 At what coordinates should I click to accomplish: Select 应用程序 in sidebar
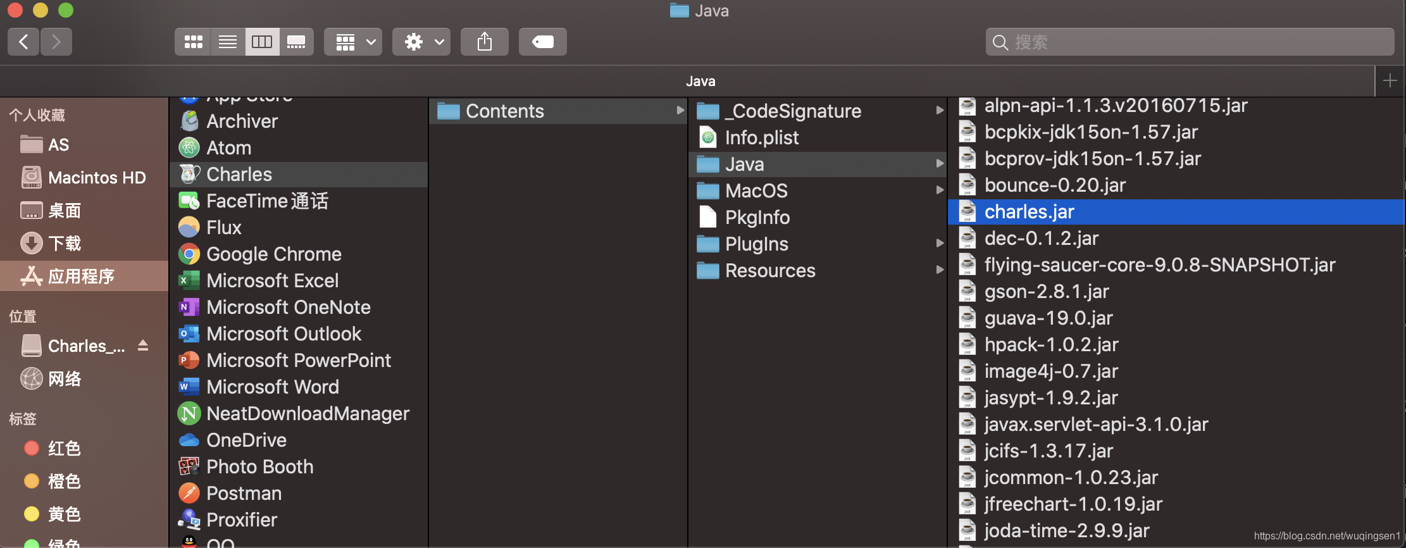coord(84,276)
